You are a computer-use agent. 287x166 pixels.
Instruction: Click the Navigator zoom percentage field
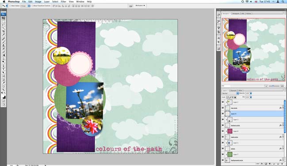[x=226, y=86]
